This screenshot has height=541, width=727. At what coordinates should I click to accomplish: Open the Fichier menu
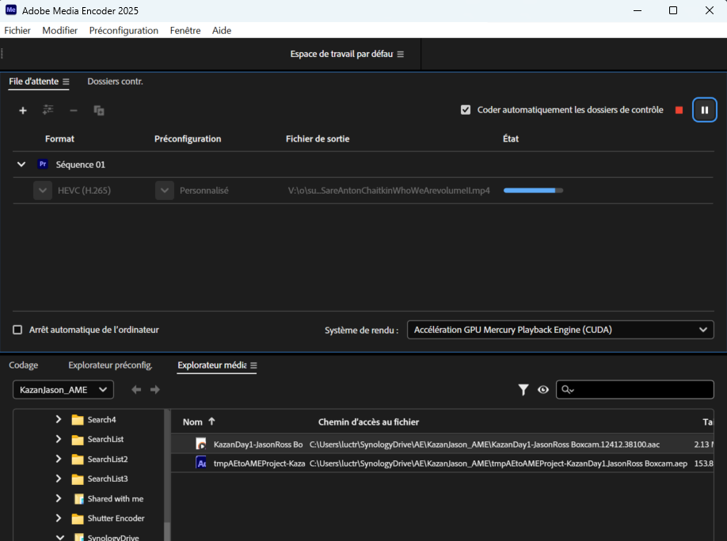pos(17,31)
